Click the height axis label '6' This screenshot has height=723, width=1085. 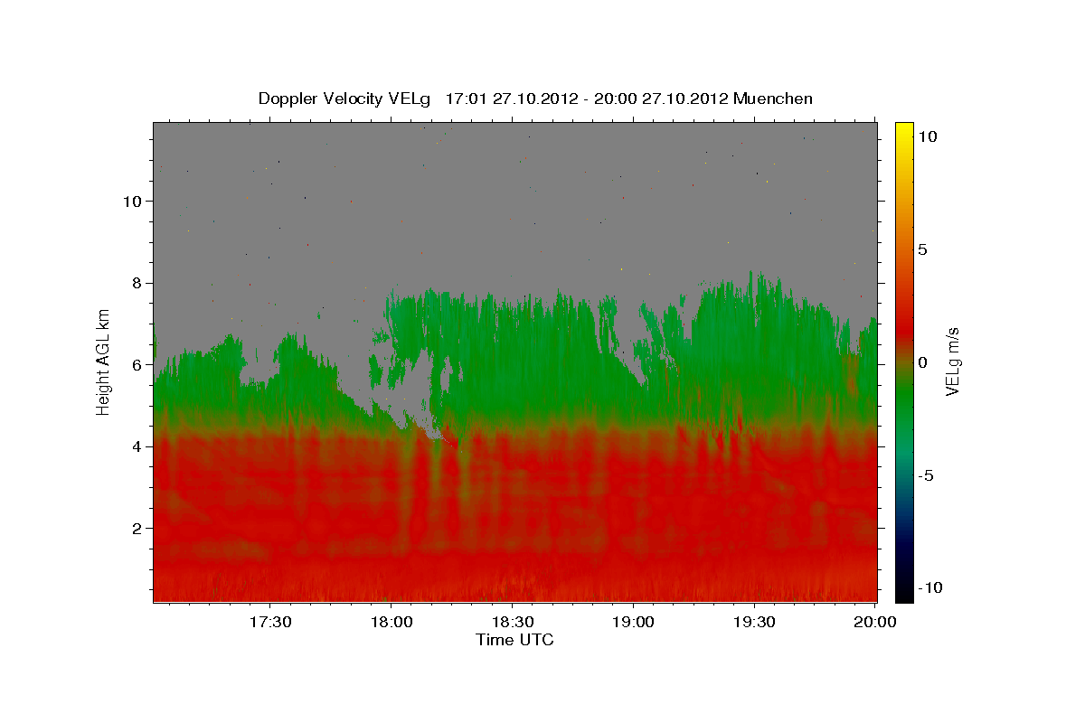click(136, 364)
